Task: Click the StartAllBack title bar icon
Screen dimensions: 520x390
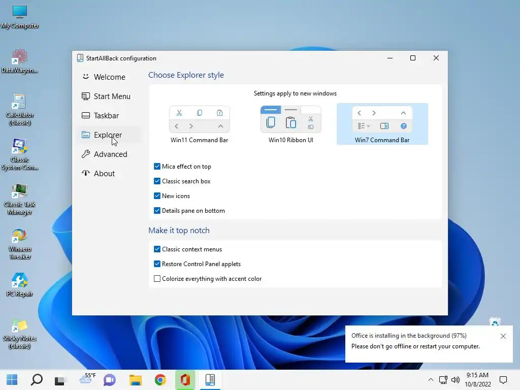Action: (x=80, y=58)
